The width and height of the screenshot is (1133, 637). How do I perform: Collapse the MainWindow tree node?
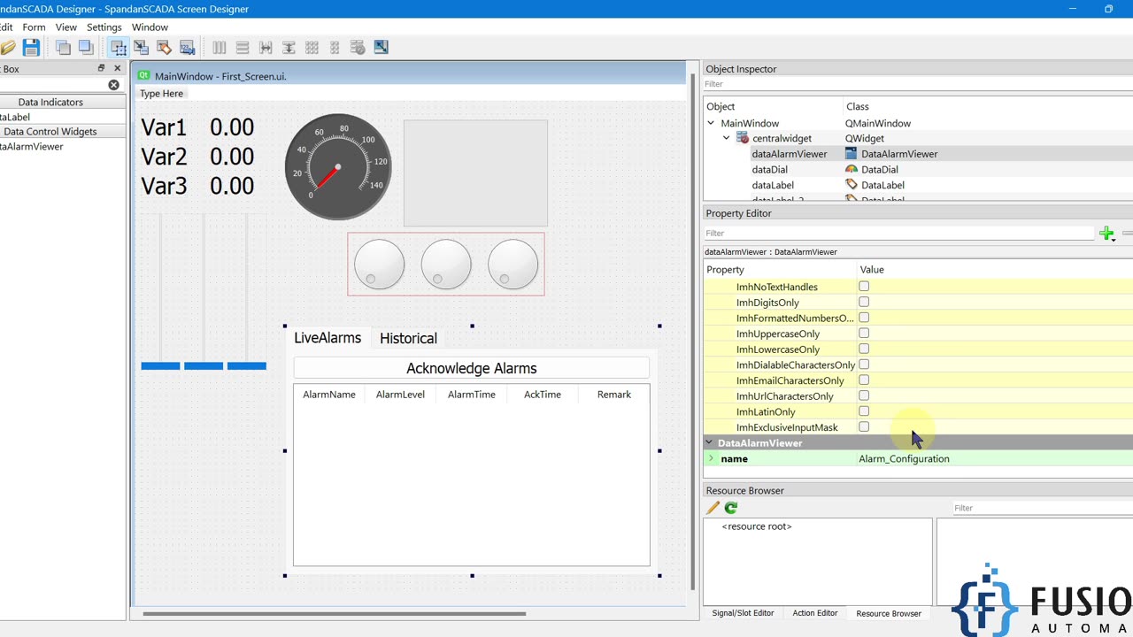pyautogui.click(x=711, y=123)
